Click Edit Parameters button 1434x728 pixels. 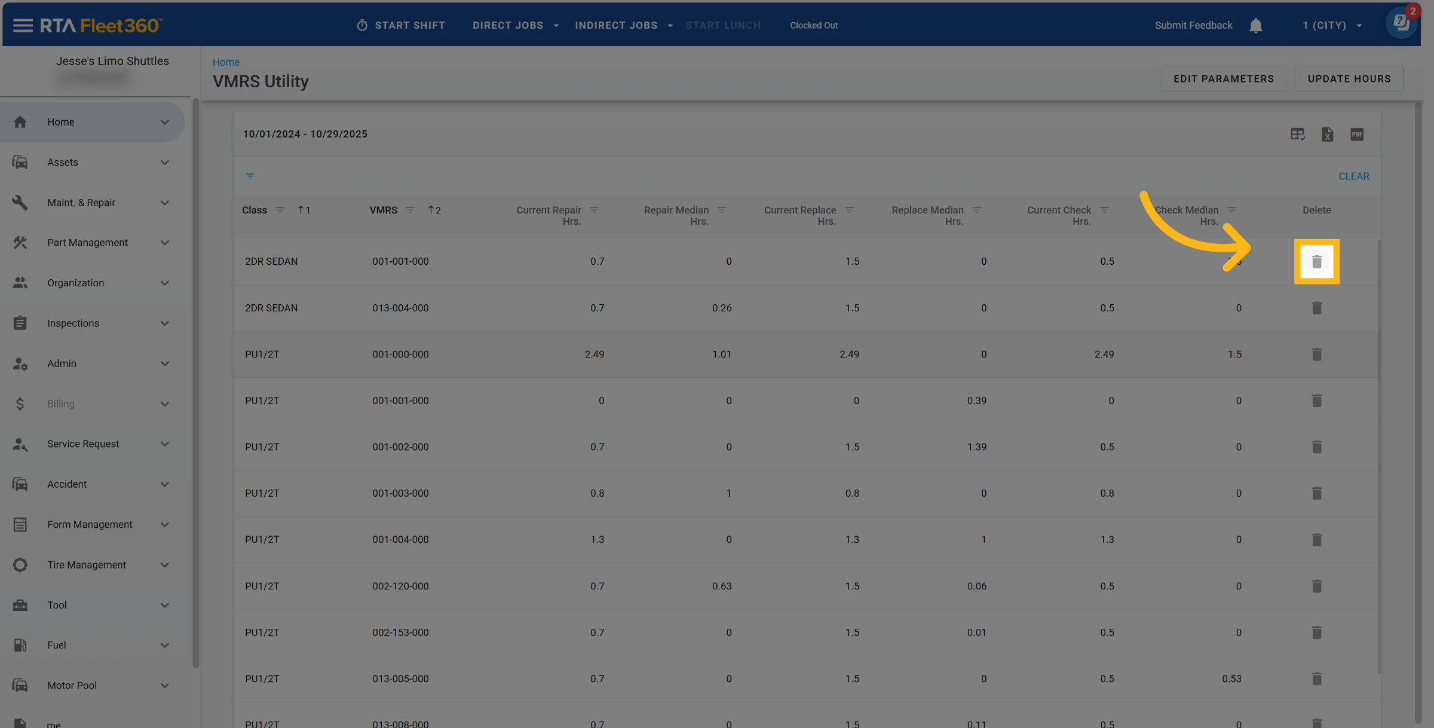pyautogui.click(x=1223, y=79)
